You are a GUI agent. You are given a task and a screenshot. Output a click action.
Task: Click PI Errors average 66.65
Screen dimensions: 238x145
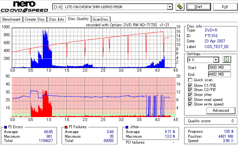click(x=48, y=132)
